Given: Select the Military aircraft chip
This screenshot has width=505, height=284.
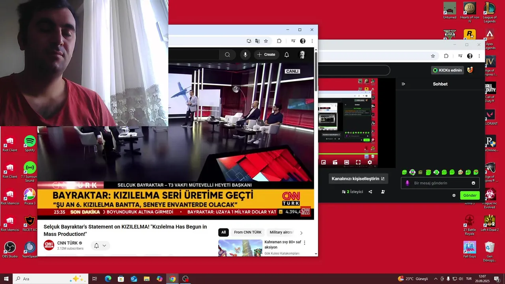Looking at the screenshot, I should click(281, 232).
